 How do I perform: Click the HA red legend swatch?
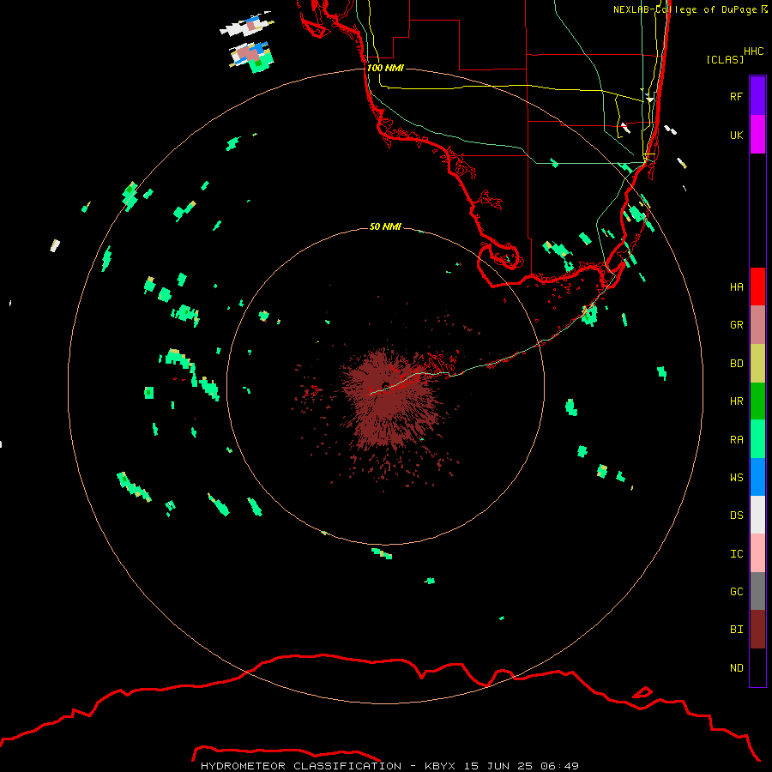pos(757,286)
